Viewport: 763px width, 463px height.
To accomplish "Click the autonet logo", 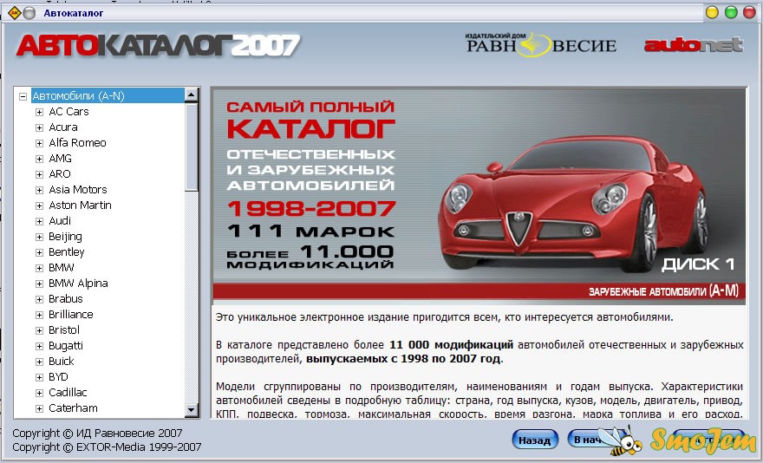I will [x=694, y=45].
